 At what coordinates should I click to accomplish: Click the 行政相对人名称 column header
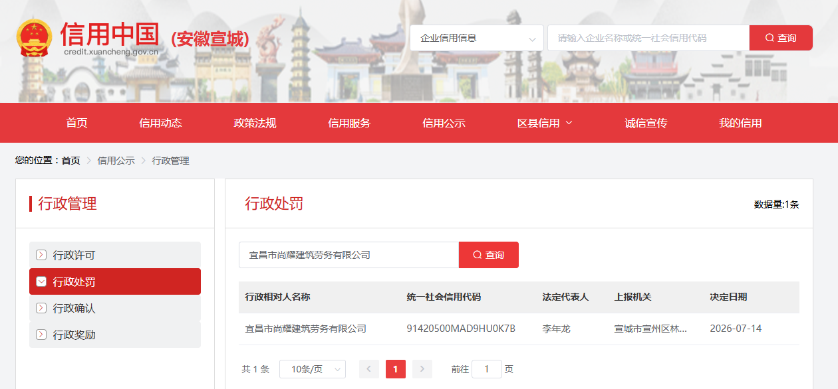278,297
